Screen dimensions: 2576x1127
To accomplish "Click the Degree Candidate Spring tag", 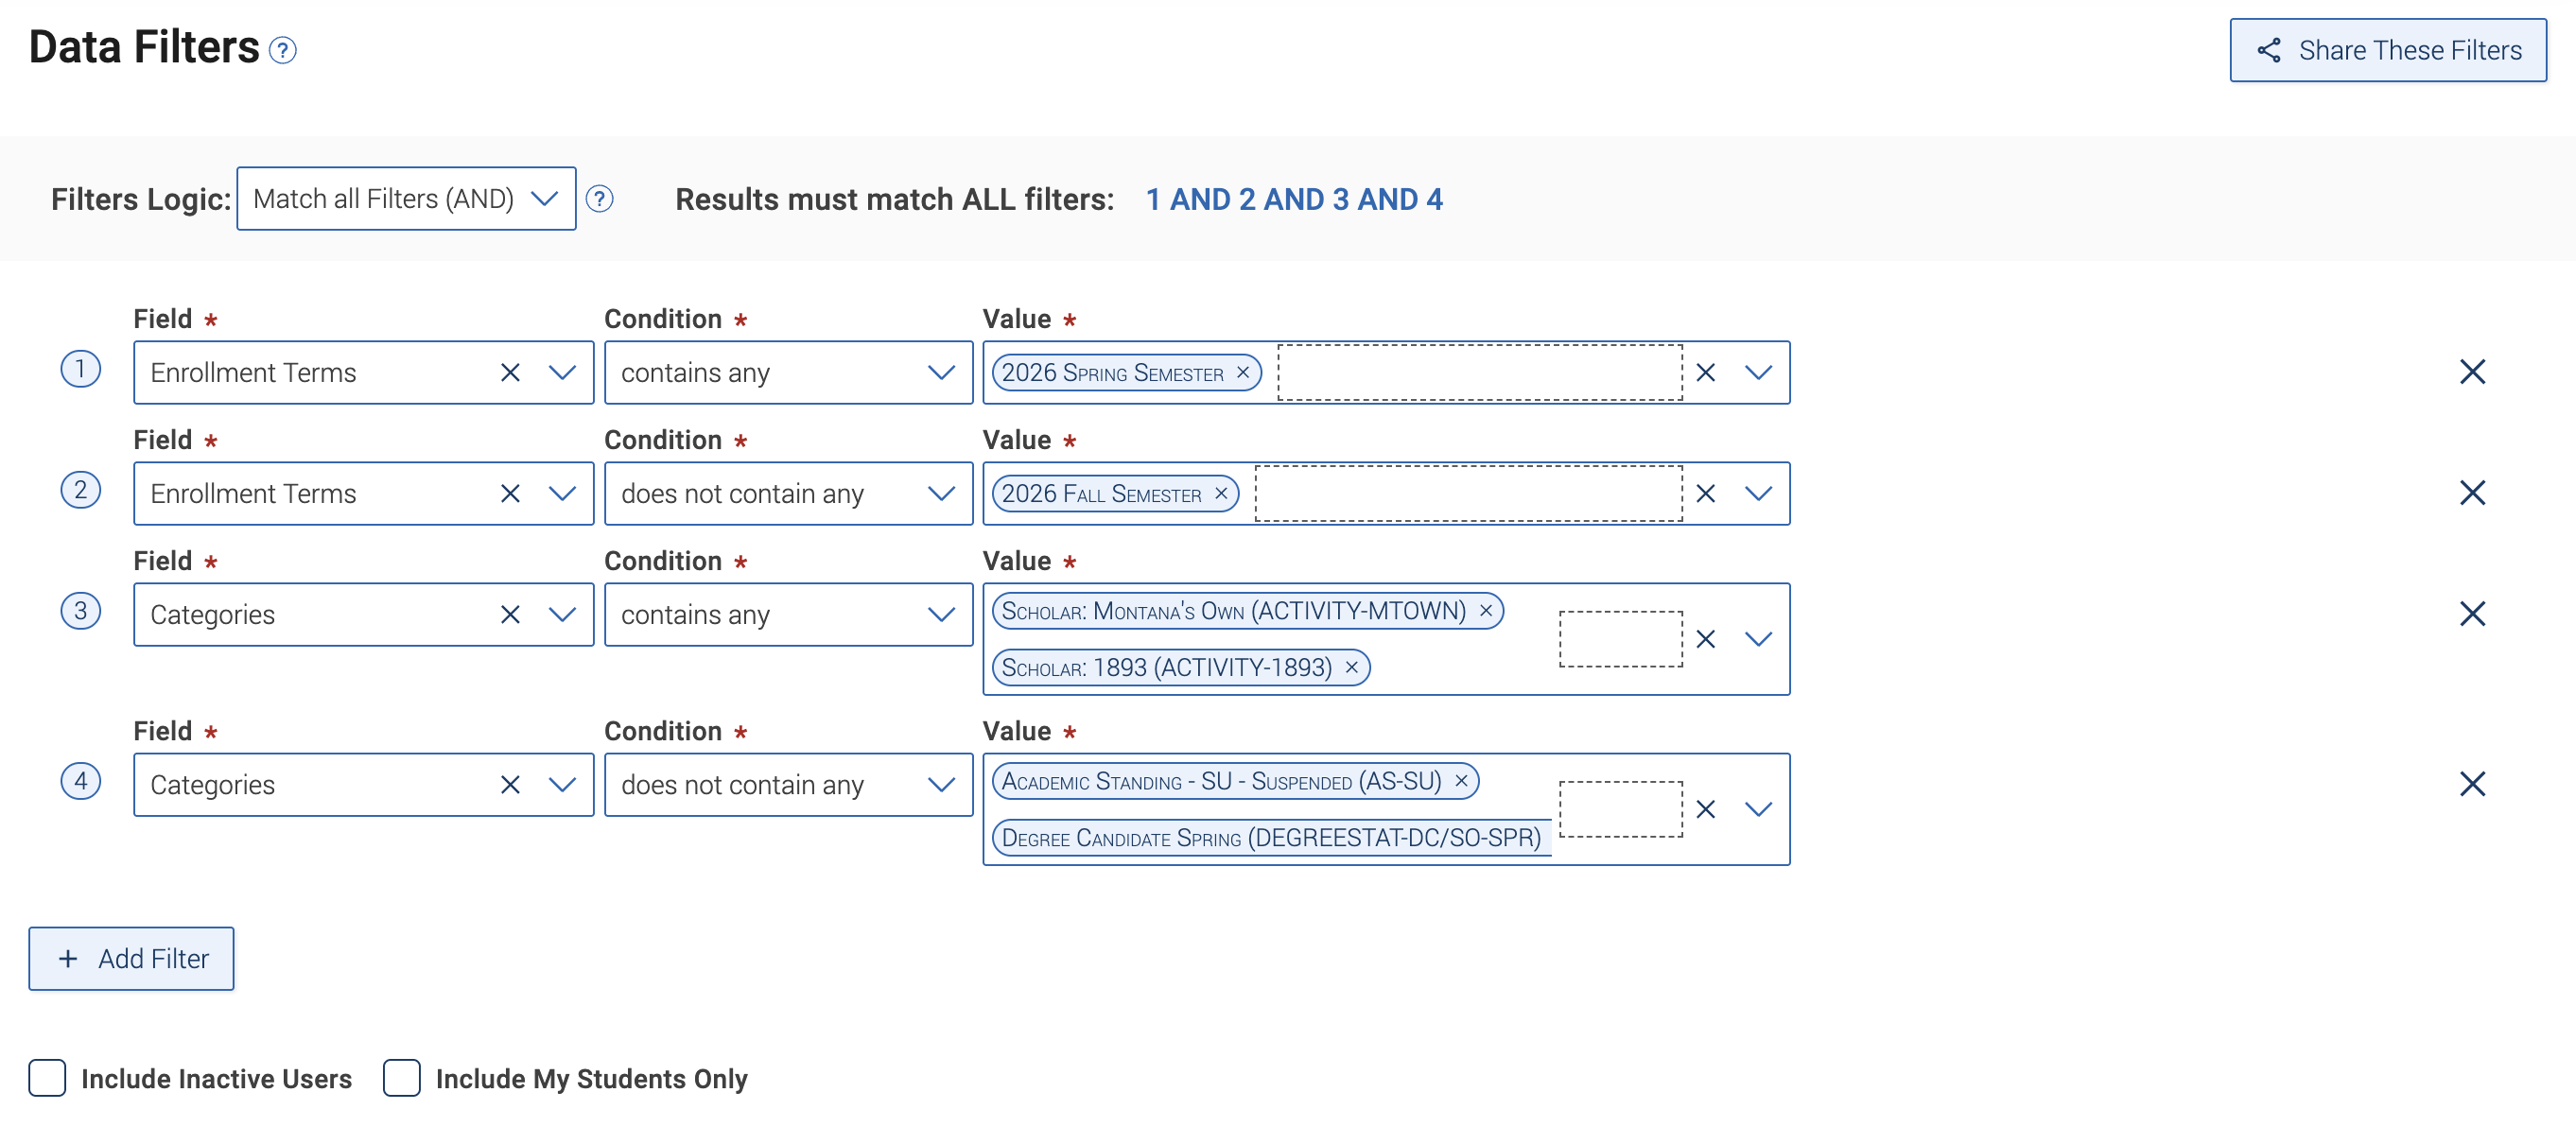I will (x=1271, y=838).
